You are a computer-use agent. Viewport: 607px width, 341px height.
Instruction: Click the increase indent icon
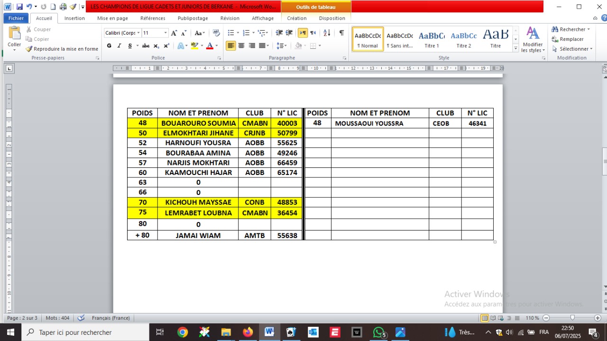(x=289, y=33)
